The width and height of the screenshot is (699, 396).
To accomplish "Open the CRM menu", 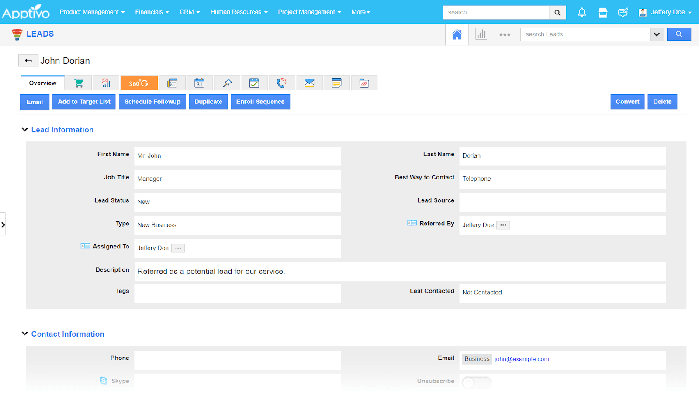I will tap(189, 12).
